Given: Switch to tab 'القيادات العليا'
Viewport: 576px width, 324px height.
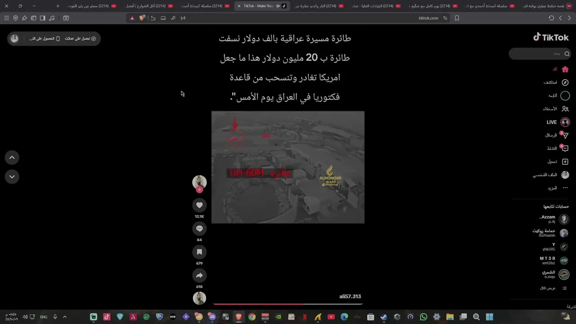Looking at the screenshot, I should pos(375,6).
